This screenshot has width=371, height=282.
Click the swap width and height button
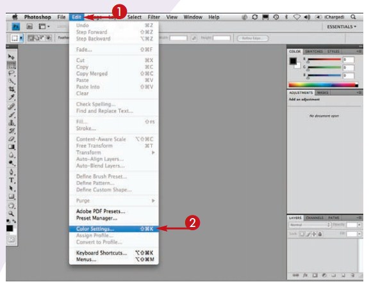194,38
